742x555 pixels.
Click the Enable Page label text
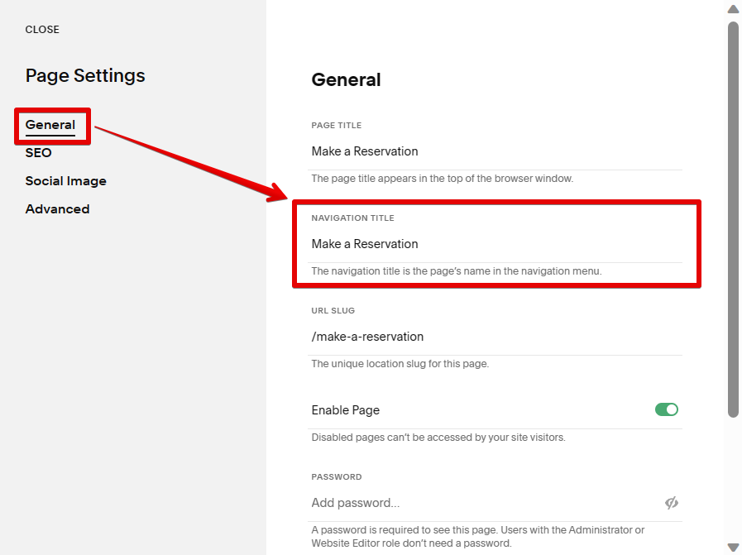(346, 410)
